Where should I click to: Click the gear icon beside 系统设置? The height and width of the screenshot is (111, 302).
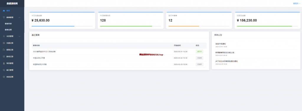coord(4,77)
